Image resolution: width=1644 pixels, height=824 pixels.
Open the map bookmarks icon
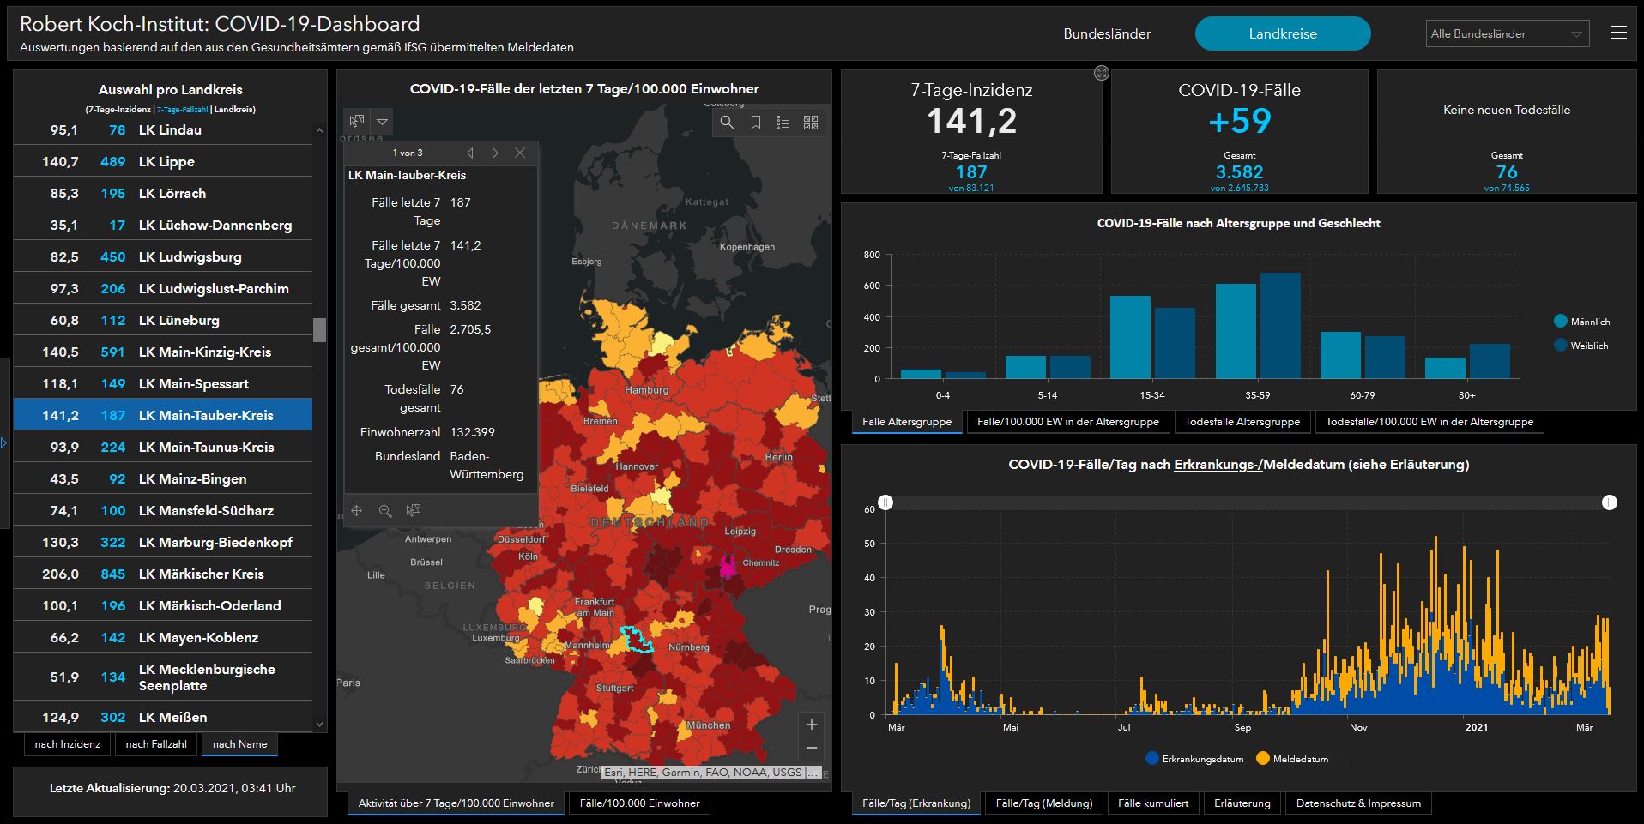tap(755, 123)
